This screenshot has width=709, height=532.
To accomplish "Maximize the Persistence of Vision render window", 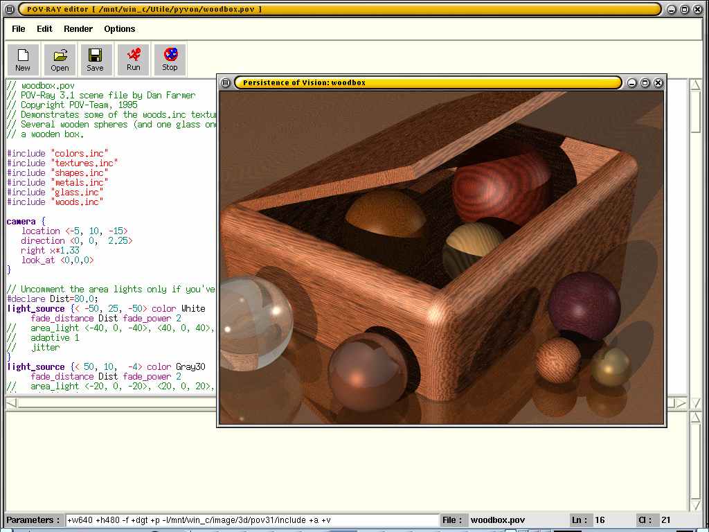I will coord(645,83).
